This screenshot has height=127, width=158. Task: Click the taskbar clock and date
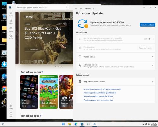(x=154, y=124)
